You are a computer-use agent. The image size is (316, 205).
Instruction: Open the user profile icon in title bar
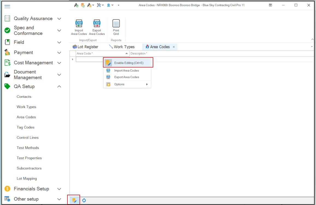[108, 5]
